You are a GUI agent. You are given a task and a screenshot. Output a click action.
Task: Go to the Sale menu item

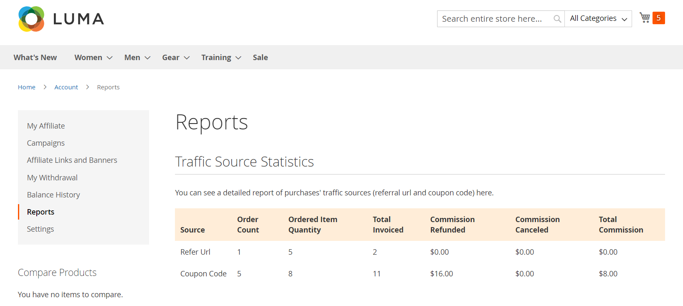260,58
